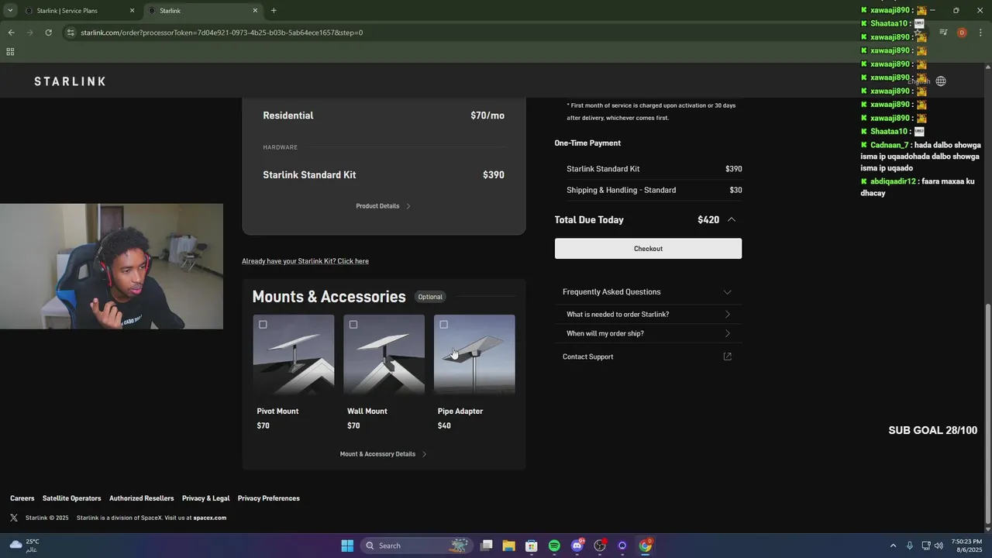Open Mount & Accessory Details link
The height and width of the screenshot is (558, 992).
click(384, 454)
